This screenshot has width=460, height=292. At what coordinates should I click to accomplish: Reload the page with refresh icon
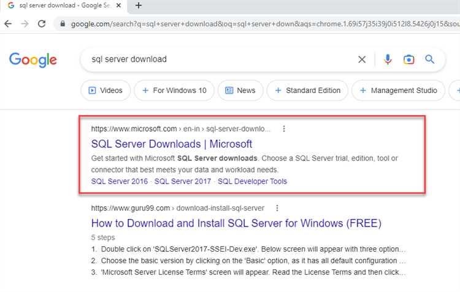42,24
